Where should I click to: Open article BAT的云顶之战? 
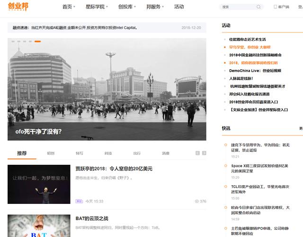coord(92,219)
